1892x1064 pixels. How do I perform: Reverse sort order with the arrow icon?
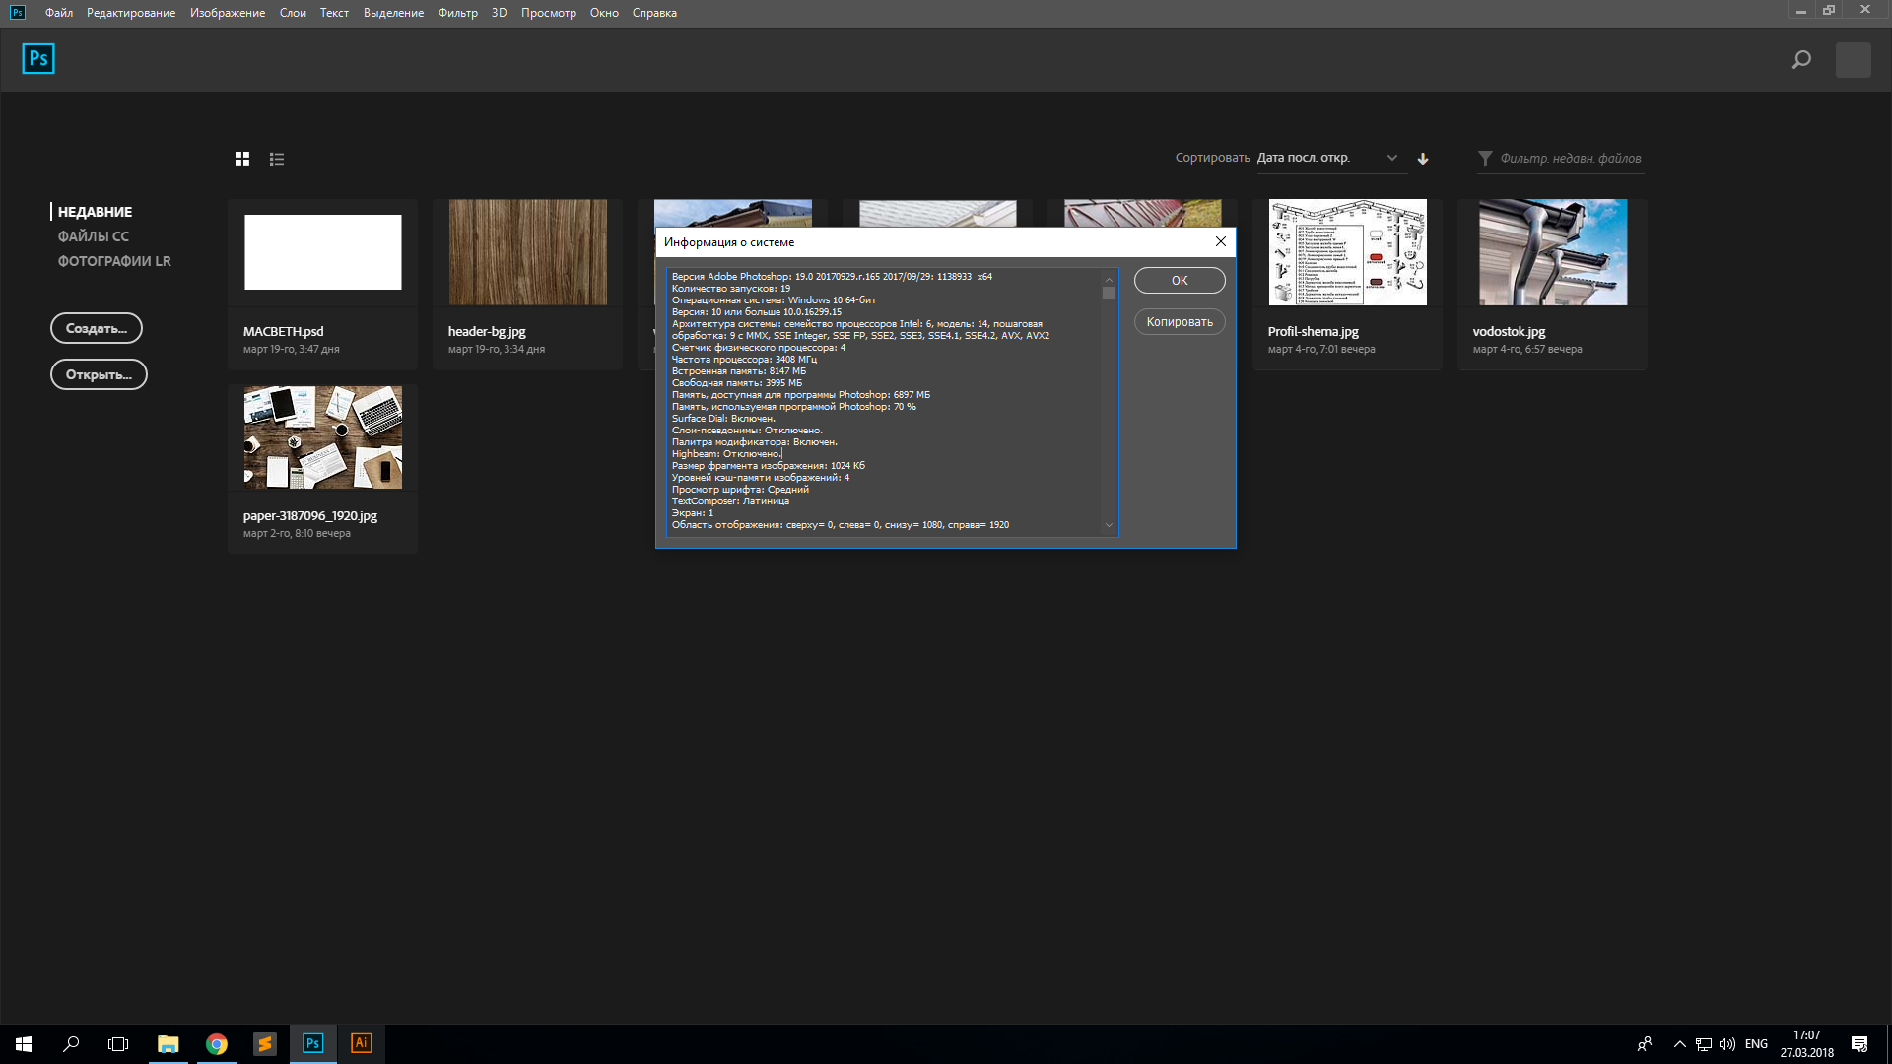pos(1423,159)
